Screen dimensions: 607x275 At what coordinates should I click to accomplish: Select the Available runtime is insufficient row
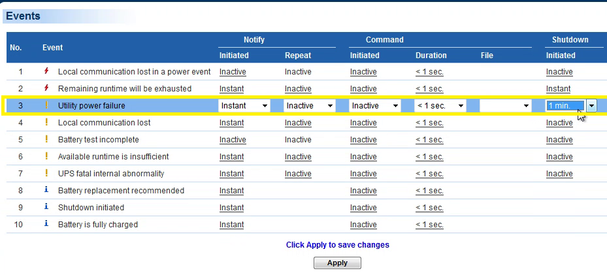coord(113,157)
